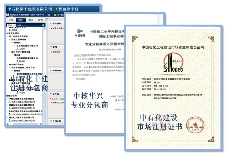
Task: Select 注册分包商 section heading
Action: click(11, 96)
